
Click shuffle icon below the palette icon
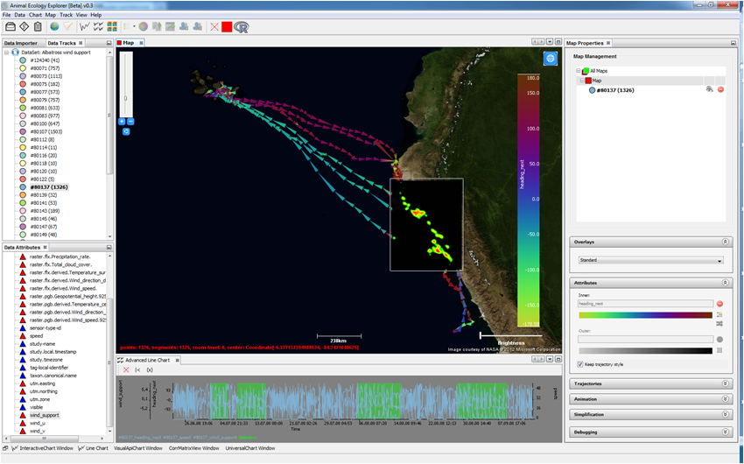[719, 324]
